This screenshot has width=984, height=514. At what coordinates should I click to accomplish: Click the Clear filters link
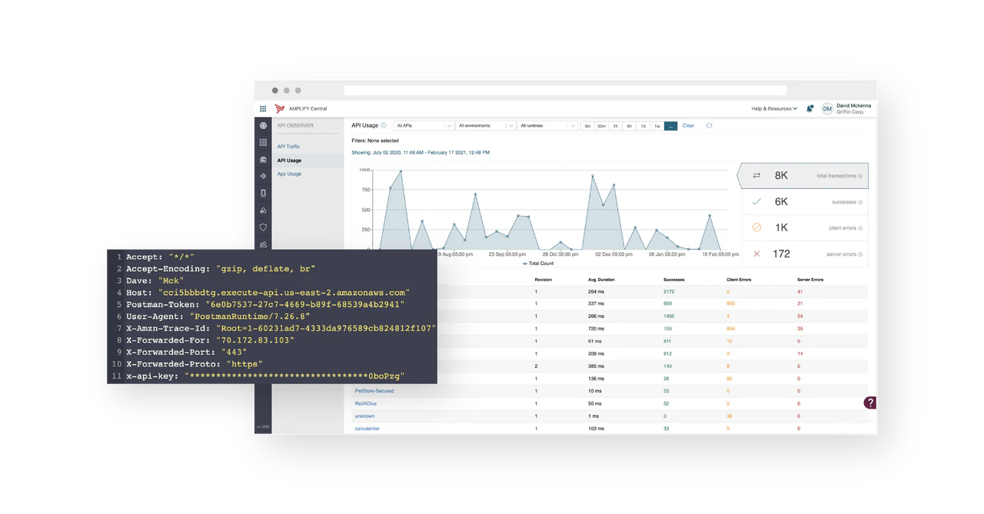pos(689,125)
